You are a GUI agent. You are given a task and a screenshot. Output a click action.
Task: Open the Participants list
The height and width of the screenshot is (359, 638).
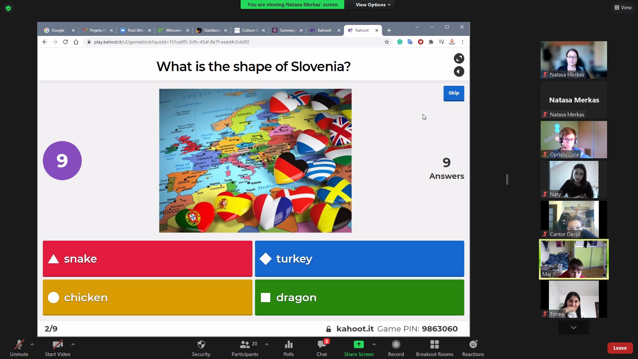click(x=245, y=345)
